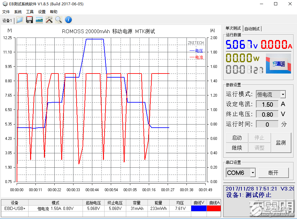The height and width of the screenshot is (219, 297).
Task: Export the chart using the image toolbar icon
Action: [39, 20]
